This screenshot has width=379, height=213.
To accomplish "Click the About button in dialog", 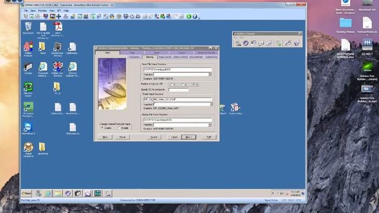I will click(x=123, y=137).
